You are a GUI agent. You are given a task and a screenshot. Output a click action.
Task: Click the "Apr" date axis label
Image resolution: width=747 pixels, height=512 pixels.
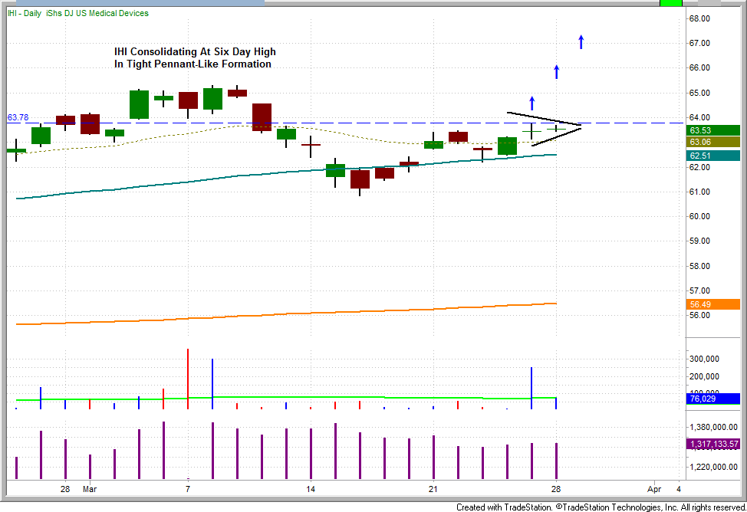coord(654,489)
